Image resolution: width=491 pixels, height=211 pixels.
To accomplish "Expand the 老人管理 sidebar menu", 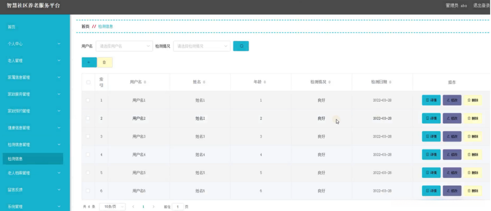I will pyautogui.click(x=35, y=61).
